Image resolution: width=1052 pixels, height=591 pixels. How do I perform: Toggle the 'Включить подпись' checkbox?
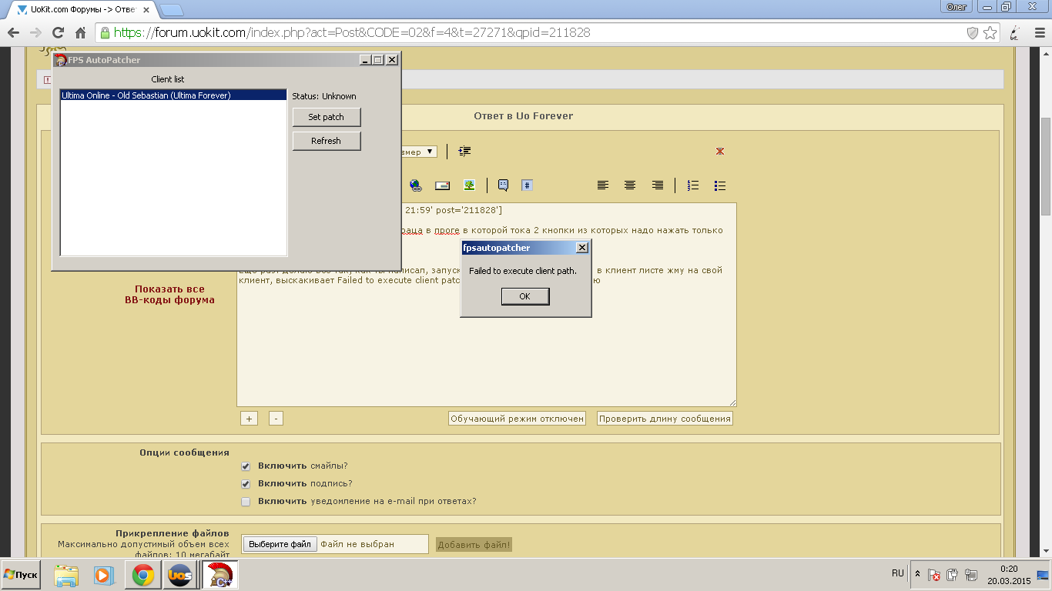[246, 484]
